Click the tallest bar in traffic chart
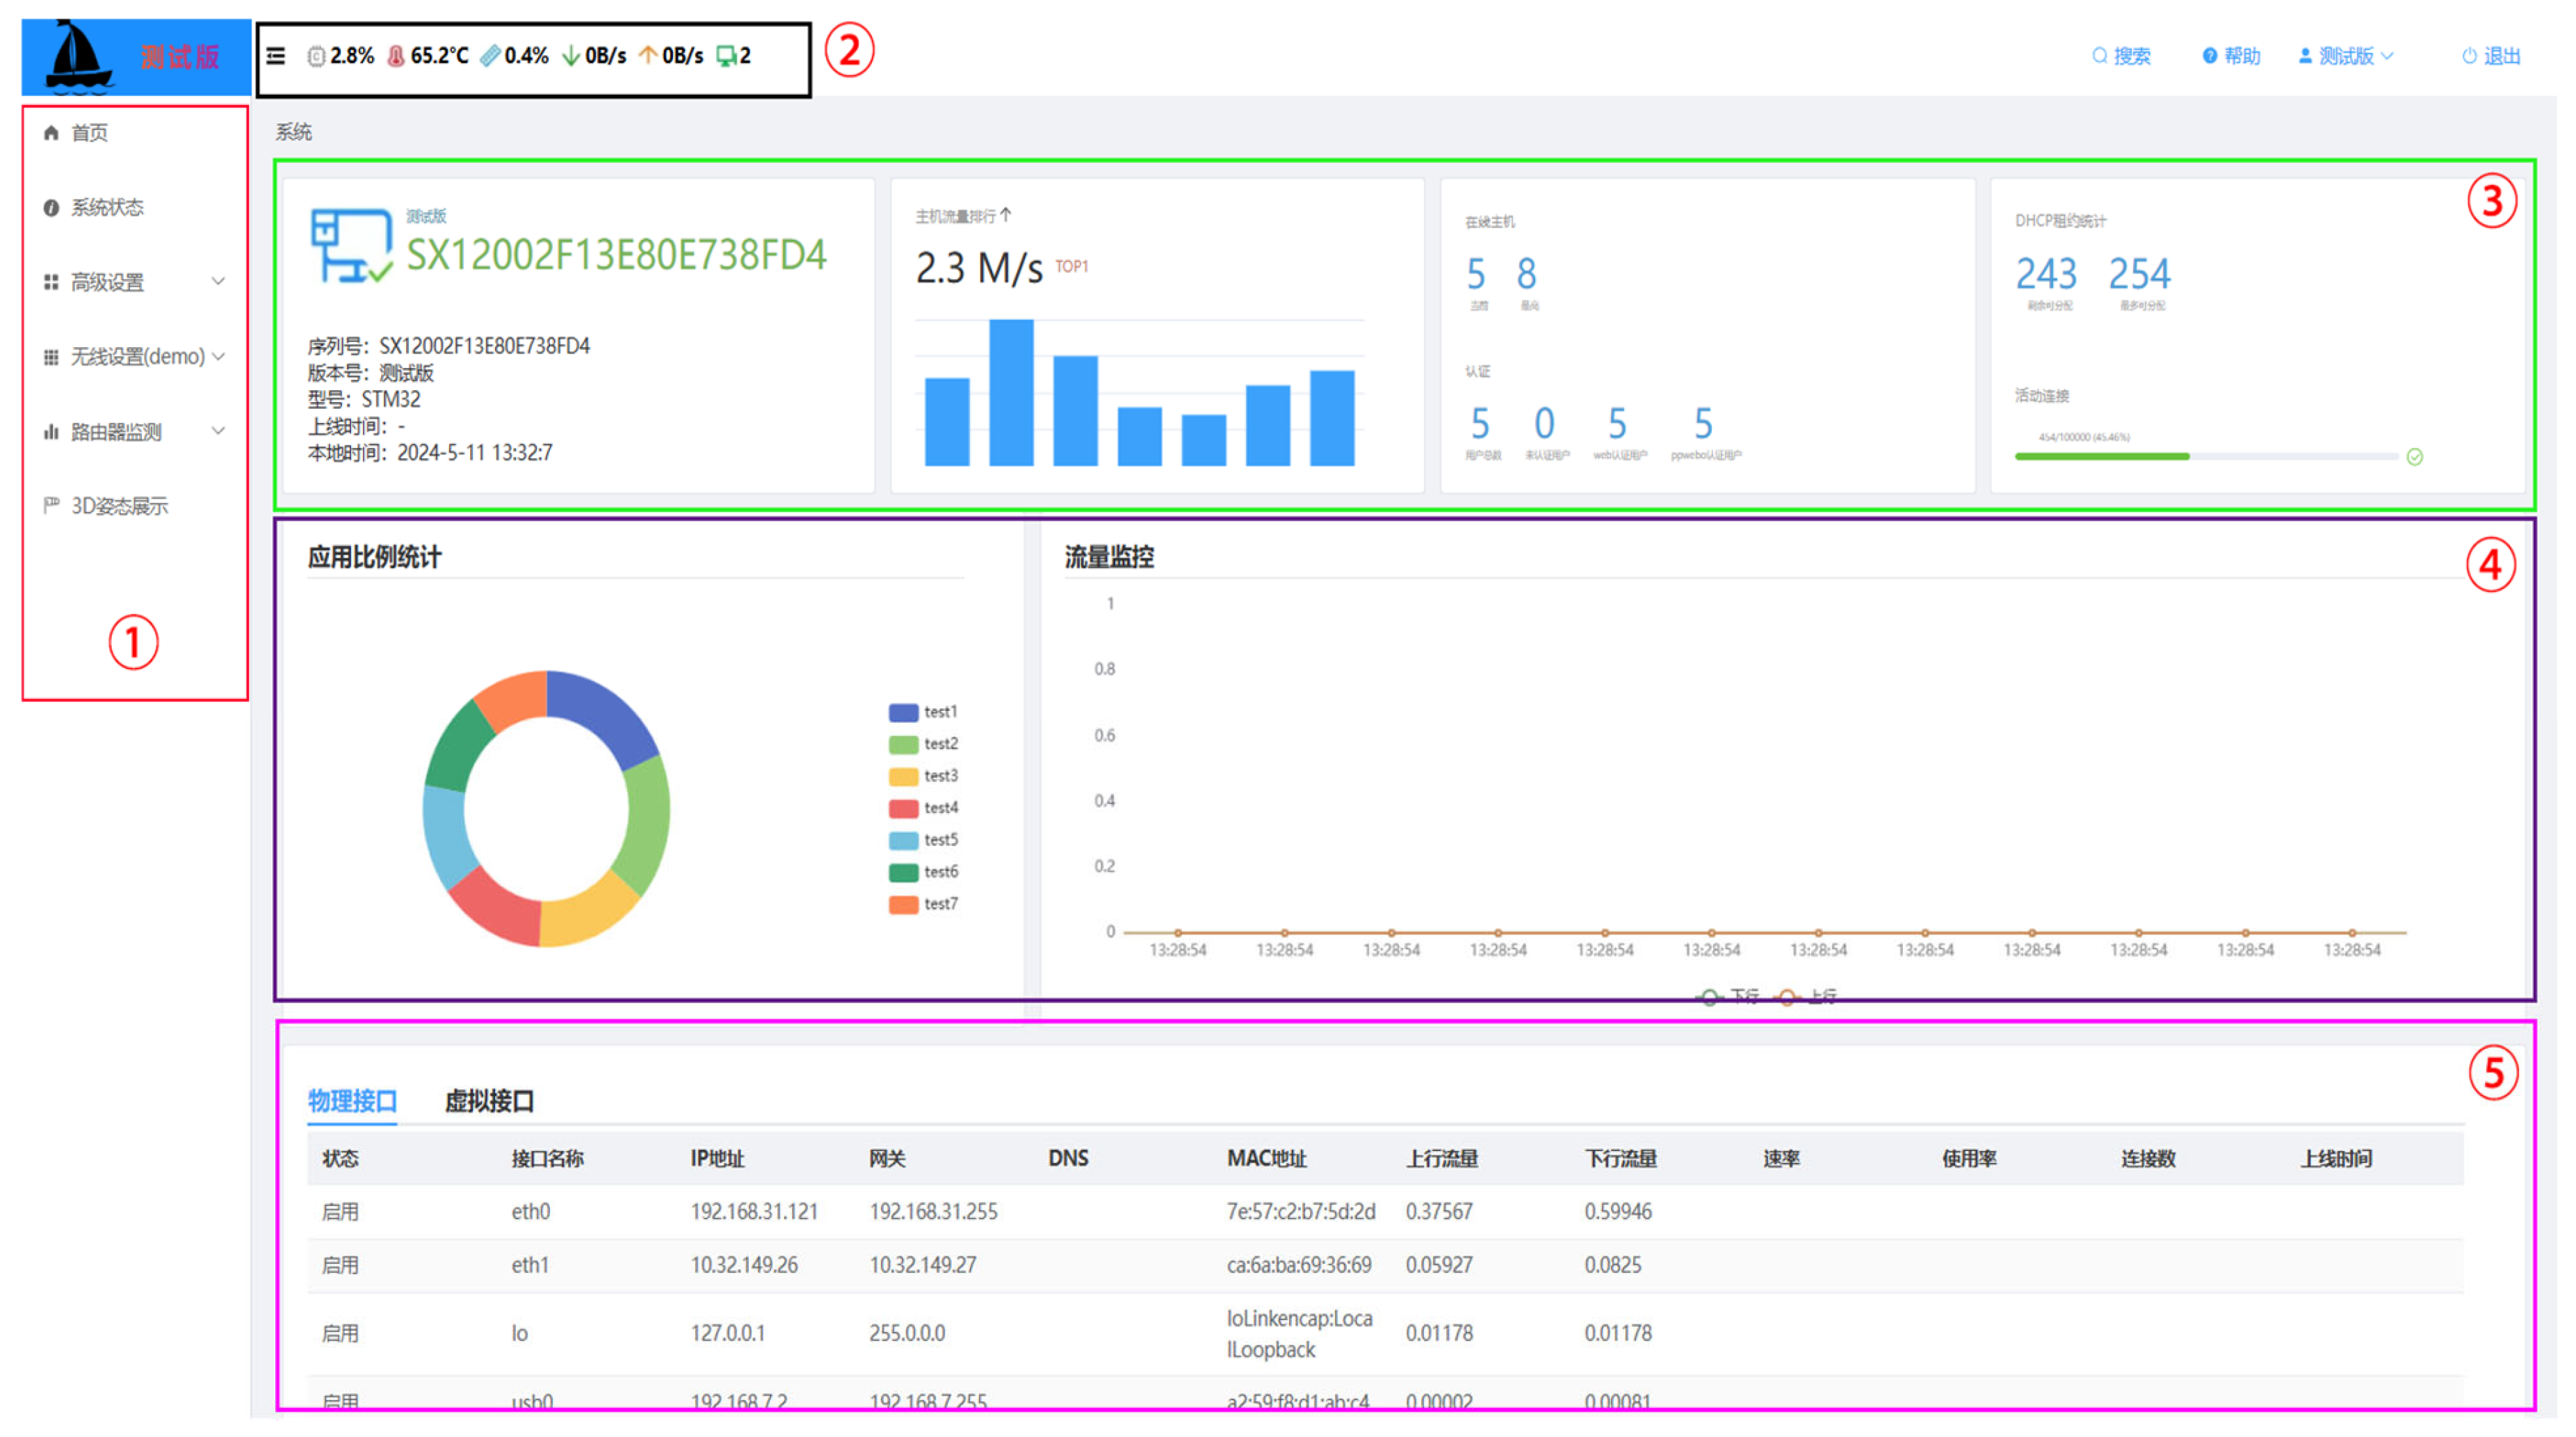Image resolution: width=2576 pixels, height=1437 pixels. 1011,392
